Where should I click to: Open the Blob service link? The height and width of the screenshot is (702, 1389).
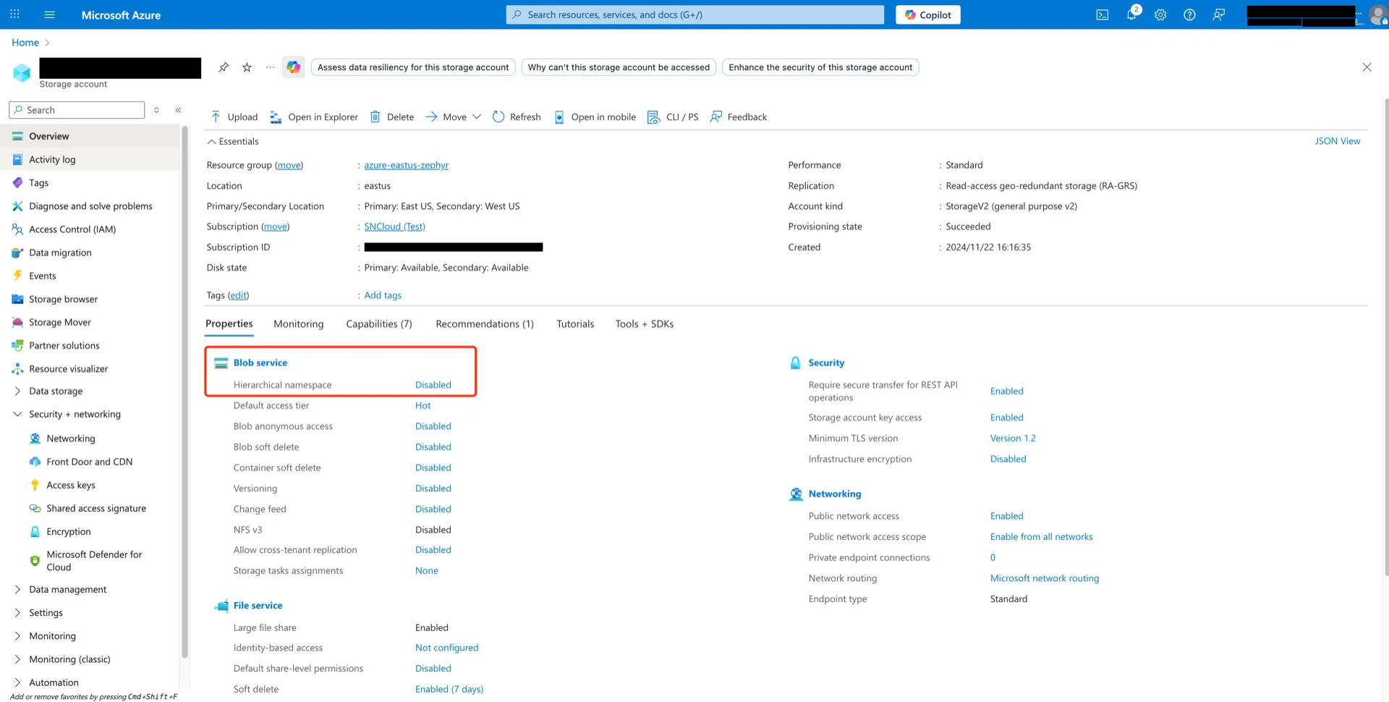pyautogui.click(x=260, y=363)
